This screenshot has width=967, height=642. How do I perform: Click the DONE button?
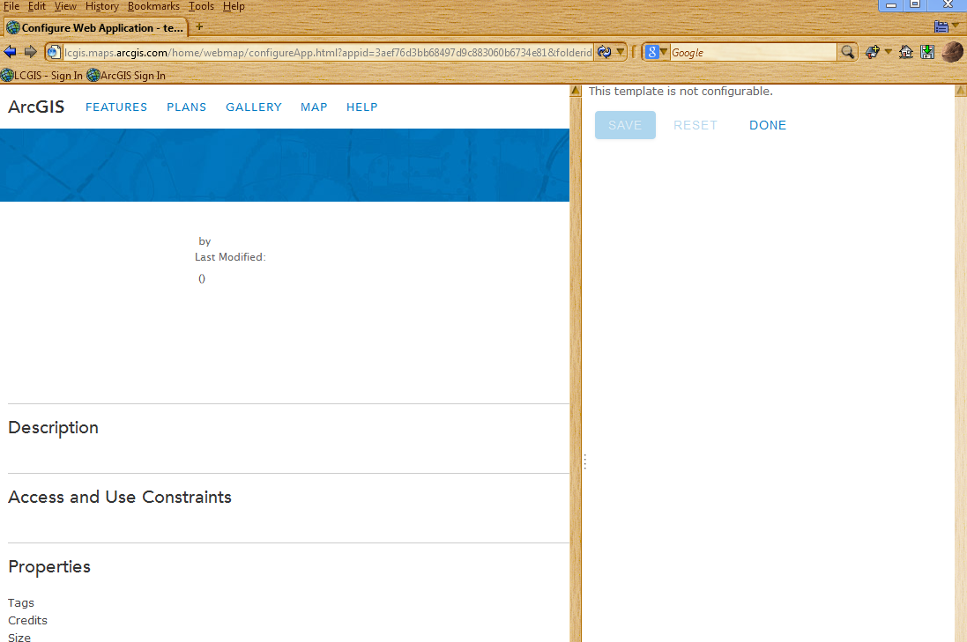[768, 125]
